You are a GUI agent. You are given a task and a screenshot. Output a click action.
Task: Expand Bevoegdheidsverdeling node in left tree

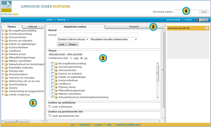(2, 31)
